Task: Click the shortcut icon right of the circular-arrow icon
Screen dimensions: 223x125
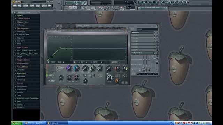Action: [166, 2]
